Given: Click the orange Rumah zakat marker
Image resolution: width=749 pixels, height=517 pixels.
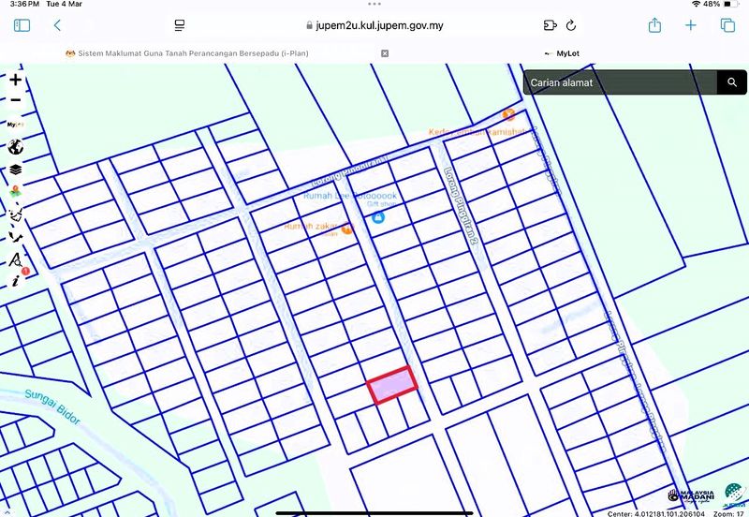Looking at the screenshot, I should tap(347, 229).
